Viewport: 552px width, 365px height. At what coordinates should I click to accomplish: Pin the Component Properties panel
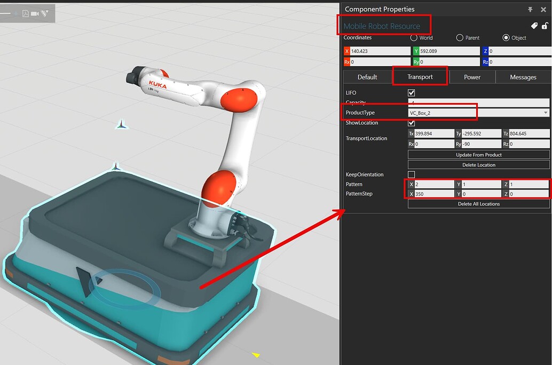pos(530,9)
